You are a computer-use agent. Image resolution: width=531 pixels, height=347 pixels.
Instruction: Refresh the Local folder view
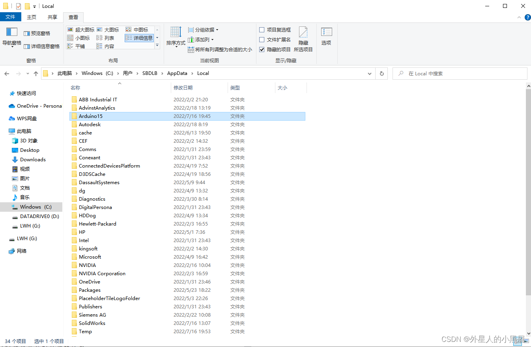(381, 73)
